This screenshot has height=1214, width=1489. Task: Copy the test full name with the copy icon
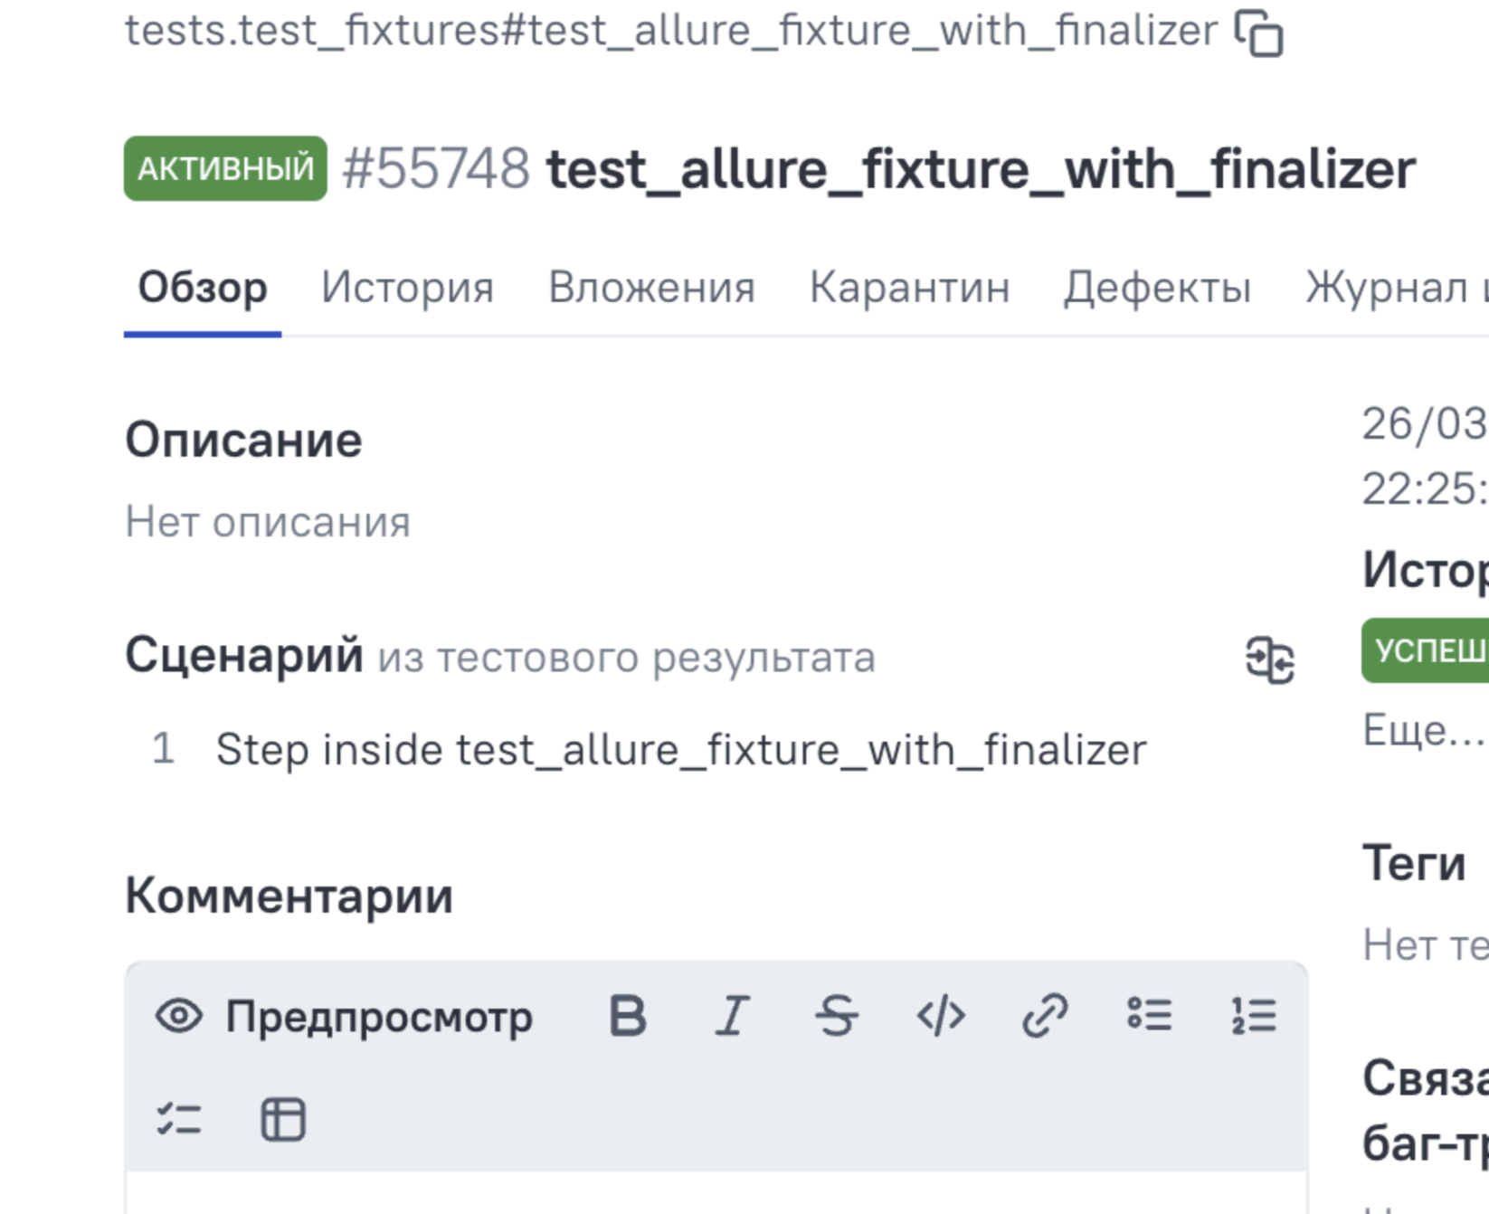[1259, 33]
